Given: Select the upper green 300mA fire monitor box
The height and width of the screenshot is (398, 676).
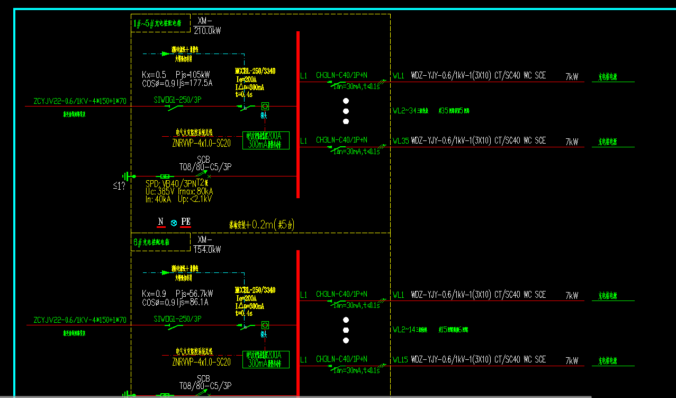Looking at the screenshot, I should (x=266, y=140).
